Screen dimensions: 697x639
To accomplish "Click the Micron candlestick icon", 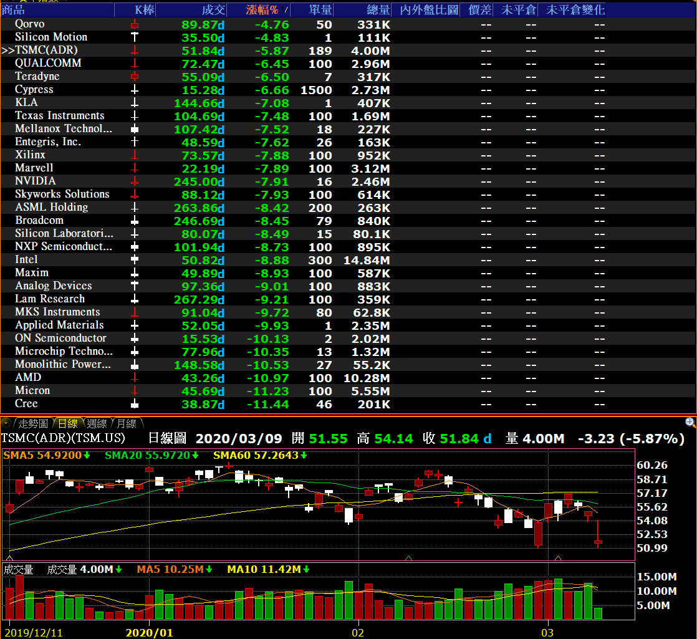I will point(135,391).
